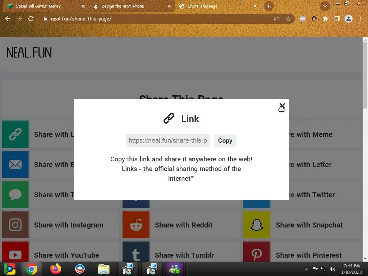Open the network status tray icon

click(x=324, y=269)
